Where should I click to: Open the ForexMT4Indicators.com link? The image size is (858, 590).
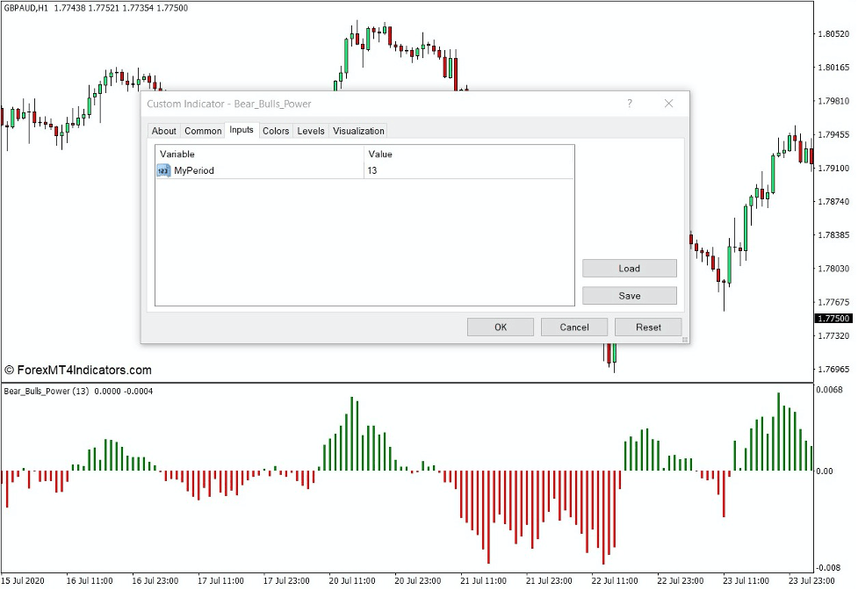click(x=77, y=370)
